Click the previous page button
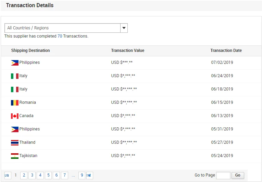 pyautogui.click(x=7, y=175)
